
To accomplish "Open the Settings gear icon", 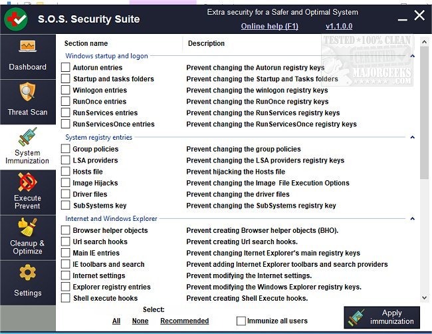I will tap(28, 273).
